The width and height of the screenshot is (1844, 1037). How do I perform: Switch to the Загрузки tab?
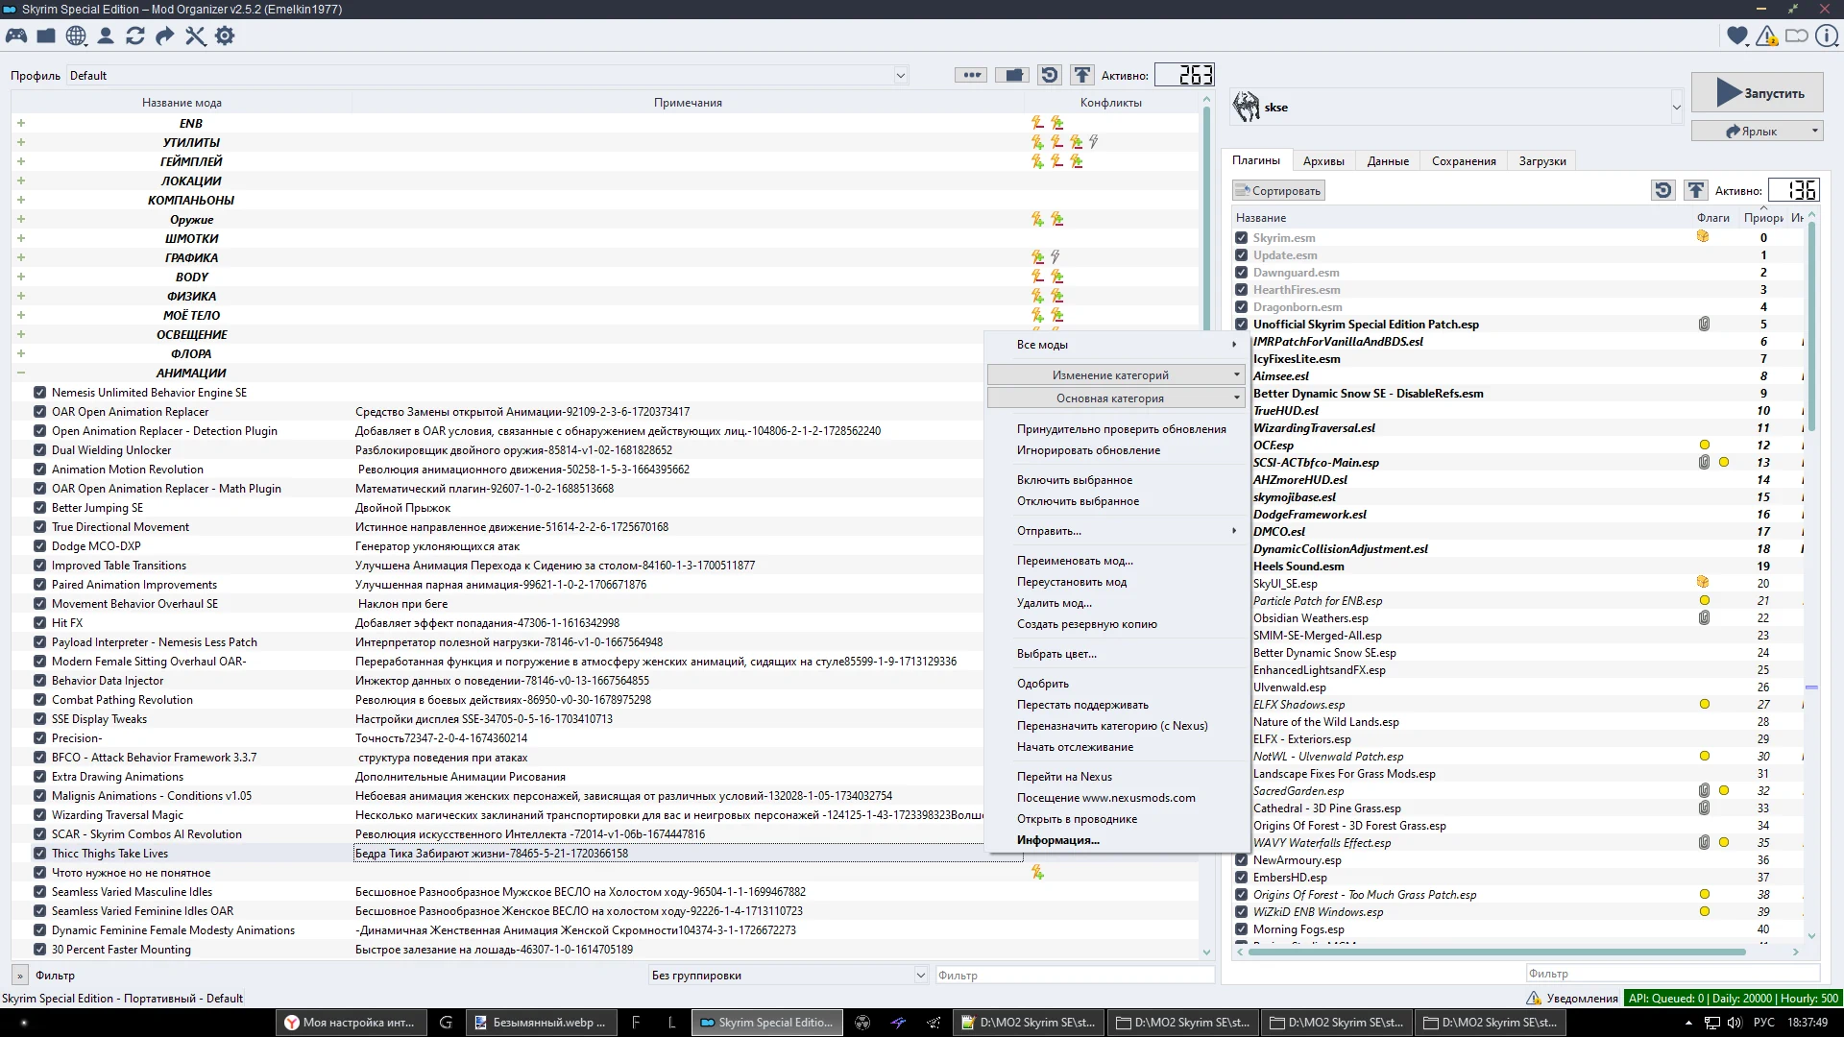(1542, 160)
